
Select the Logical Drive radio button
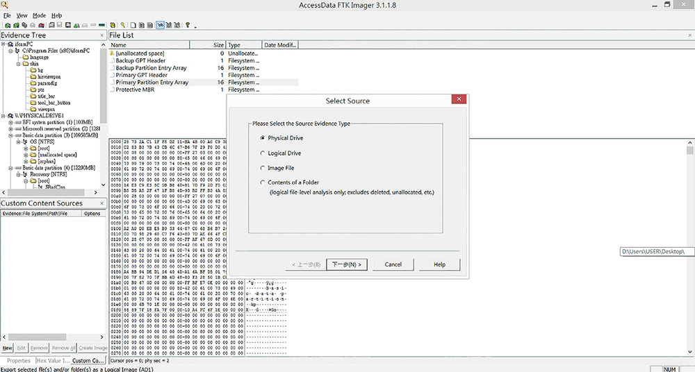263,153
